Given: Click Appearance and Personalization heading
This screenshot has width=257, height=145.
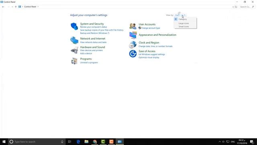Looking at the screenshot, I should pos(157,35).
